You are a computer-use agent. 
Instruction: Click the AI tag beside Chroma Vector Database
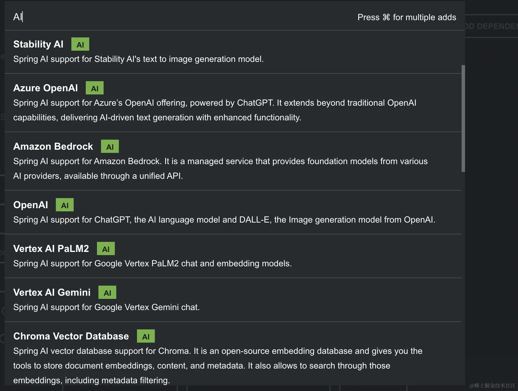tap(146, 336)
